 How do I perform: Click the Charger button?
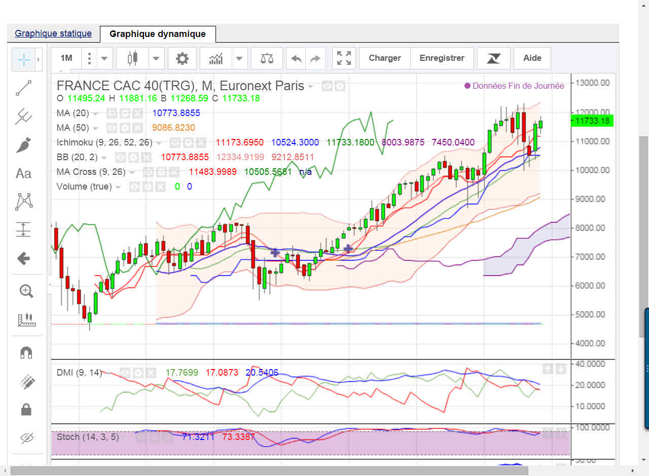385,58
